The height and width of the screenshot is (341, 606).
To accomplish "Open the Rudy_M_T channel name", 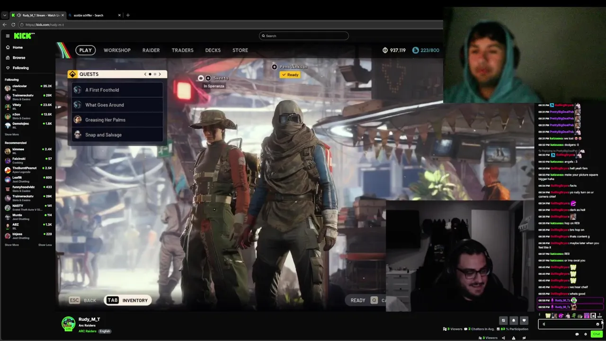I will [89, 320].
